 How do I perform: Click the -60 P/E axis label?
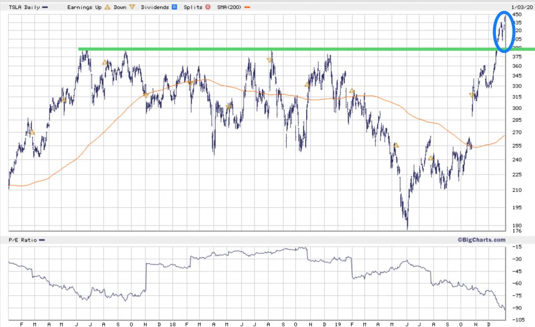(x=517, y=283)
